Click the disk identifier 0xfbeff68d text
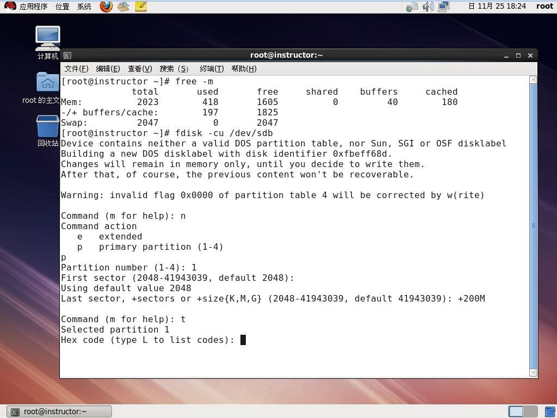The image size is (557, 418). 361,154
